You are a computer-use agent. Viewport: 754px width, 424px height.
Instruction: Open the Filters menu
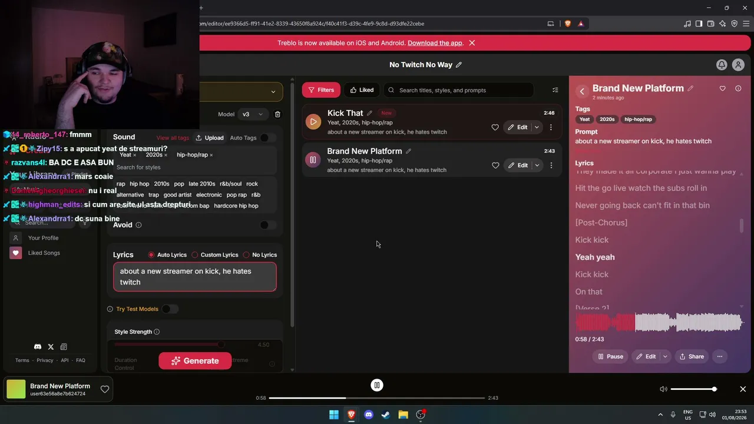point(321,90)
